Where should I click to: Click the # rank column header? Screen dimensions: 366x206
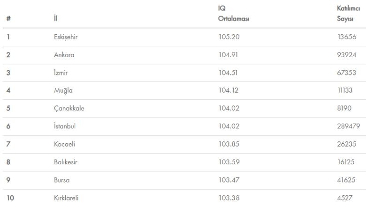point(8,18)
